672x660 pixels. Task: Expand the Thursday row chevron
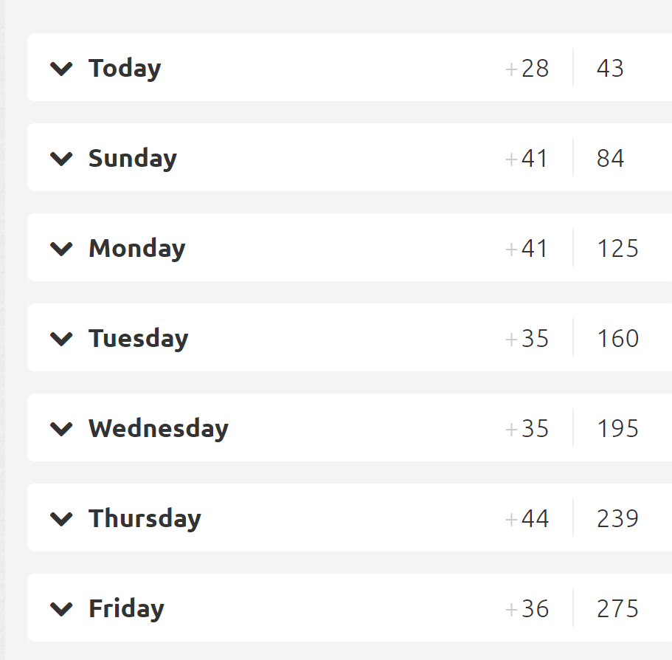click(x=61, y=519)
